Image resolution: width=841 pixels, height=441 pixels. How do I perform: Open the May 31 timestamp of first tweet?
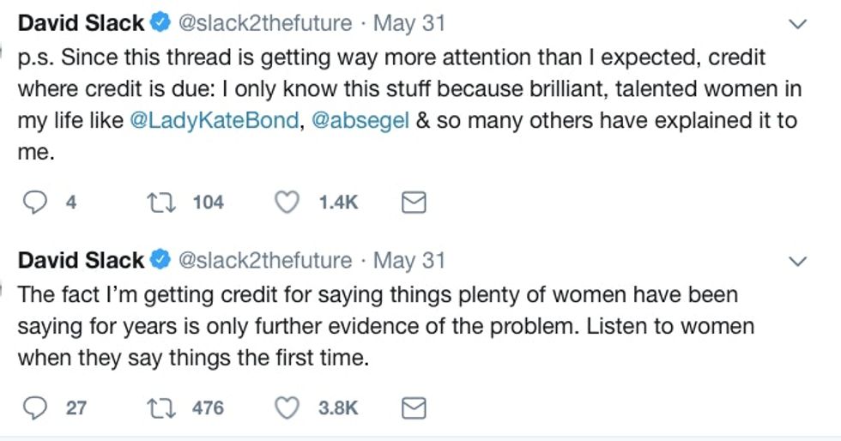409,24
